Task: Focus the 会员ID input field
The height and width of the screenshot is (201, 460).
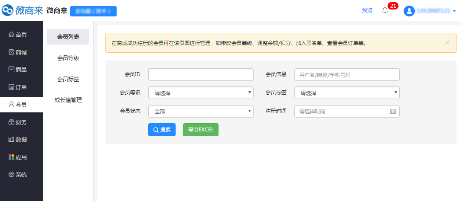Action: click(201, 74)
